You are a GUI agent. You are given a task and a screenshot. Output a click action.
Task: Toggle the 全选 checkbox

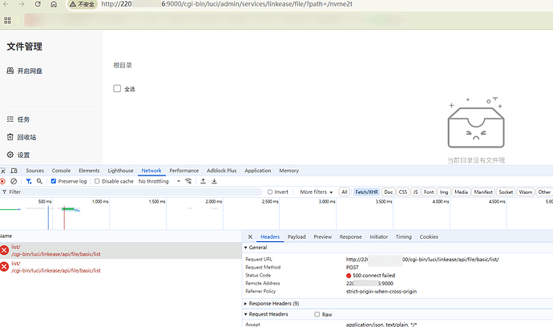click(x=117, y=89)
